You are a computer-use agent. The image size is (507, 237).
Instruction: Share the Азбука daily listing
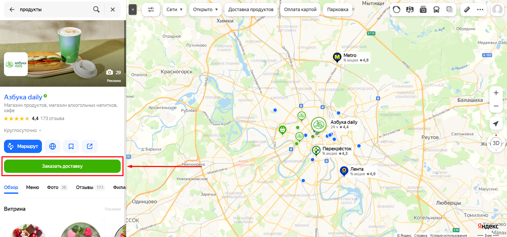(x=90, y=146)
